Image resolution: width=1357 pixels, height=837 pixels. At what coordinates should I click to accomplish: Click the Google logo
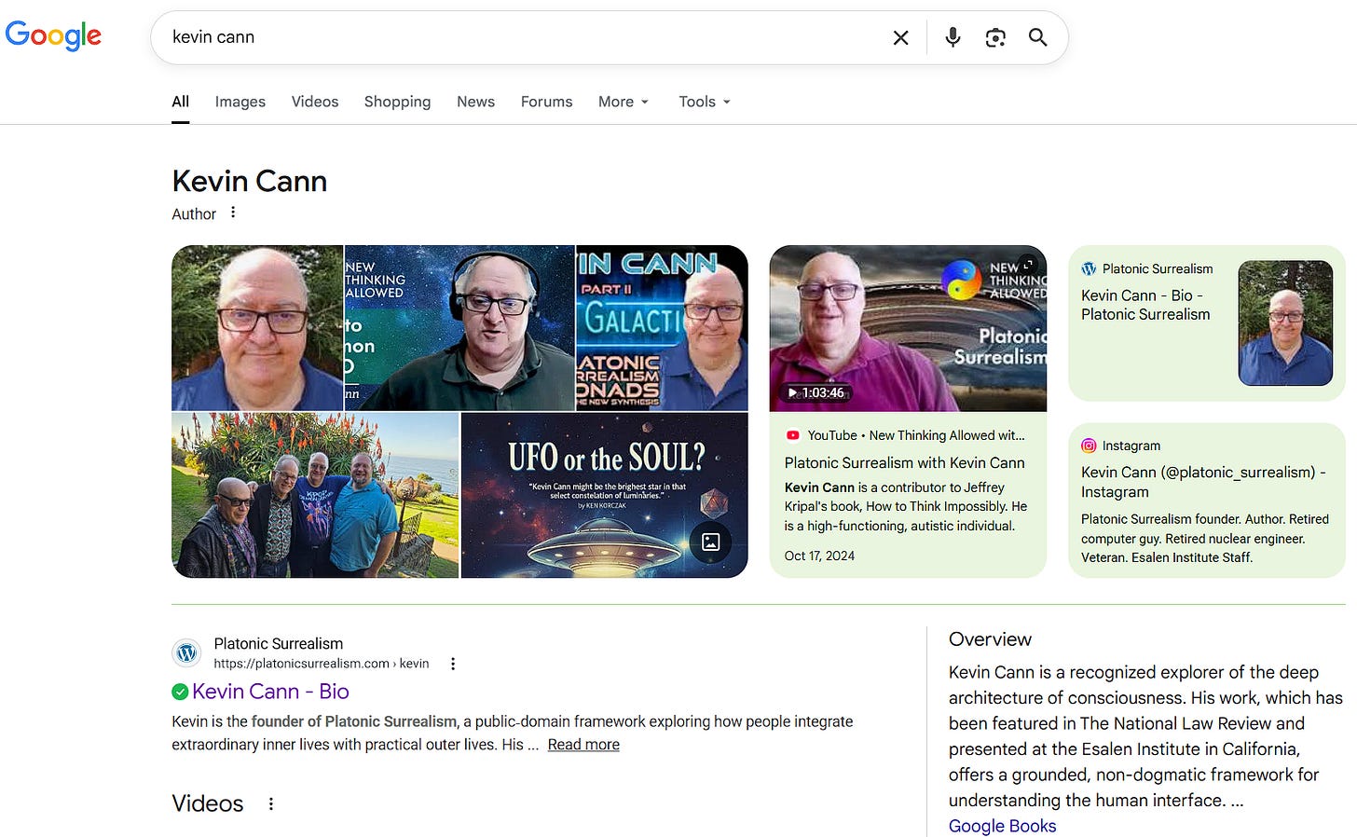53,35
